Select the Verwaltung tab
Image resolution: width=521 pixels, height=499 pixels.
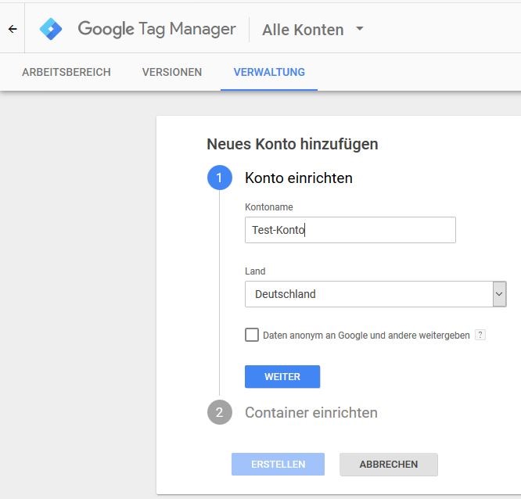(x=269, y=72)
